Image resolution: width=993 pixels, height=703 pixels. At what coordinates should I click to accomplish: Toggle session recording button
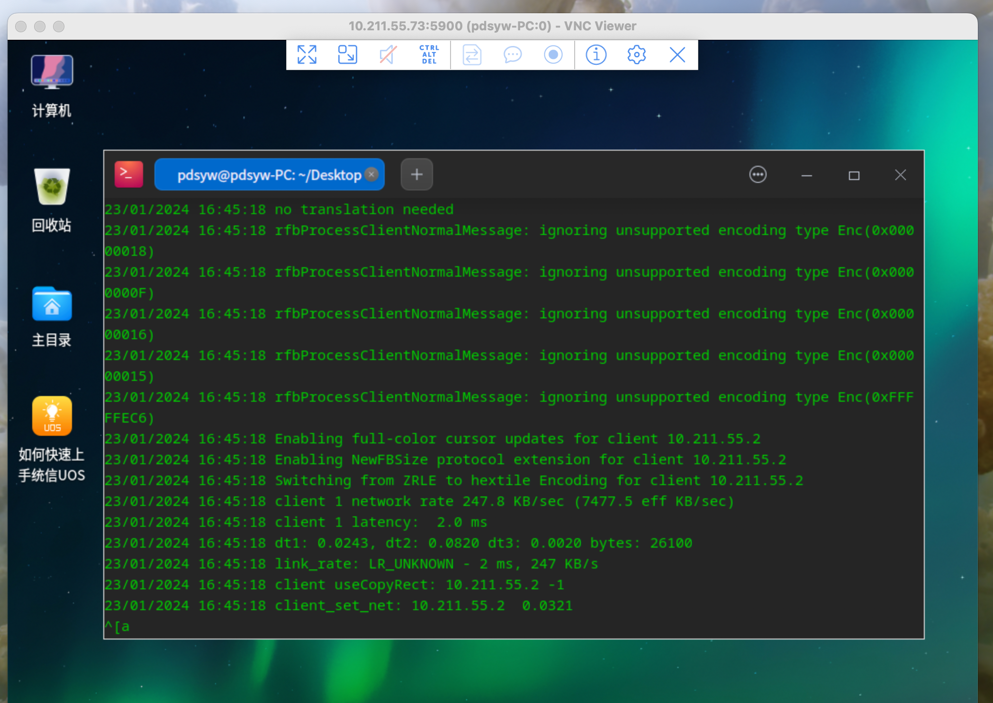(553, 55)
